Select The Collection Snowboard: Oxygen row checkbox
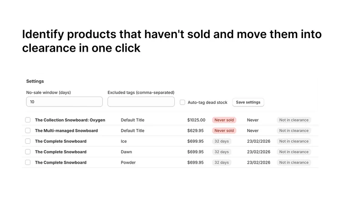The image size is (364, 204). (28, 120)
